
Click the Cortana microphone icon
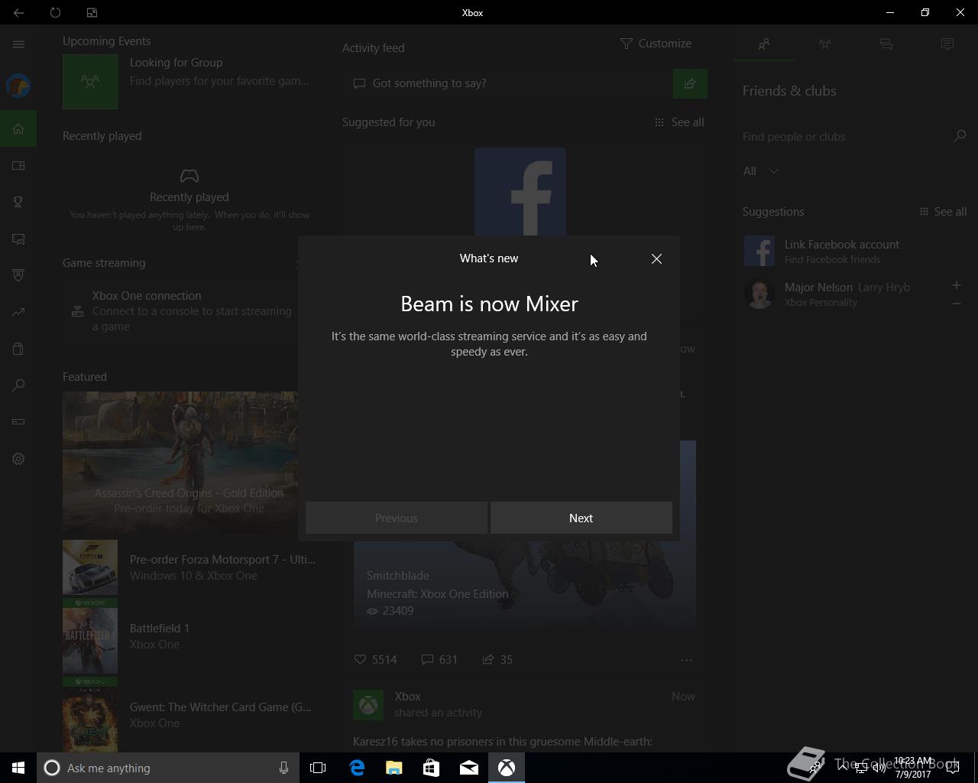tap(283, 768)
